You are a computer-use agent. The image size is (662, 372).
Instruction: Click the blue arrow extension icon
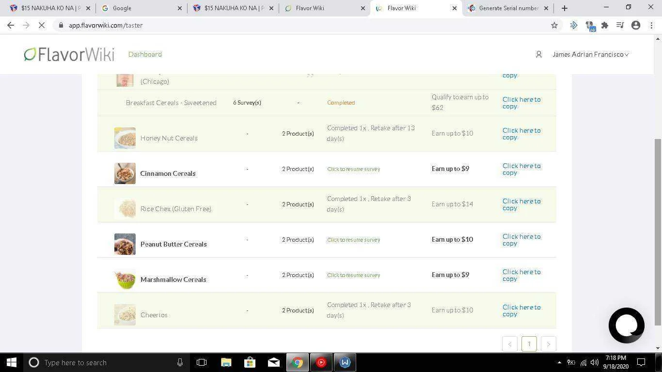[574, 25]
